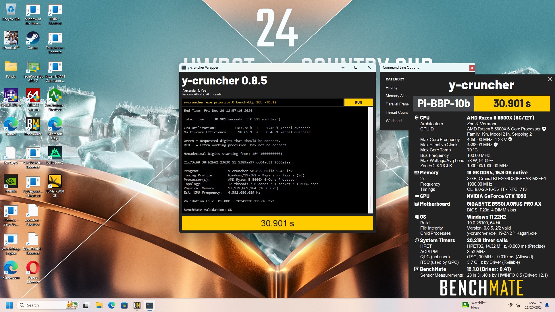This screenshot has height=312, width=555.
Task: Open the notification bell icon
Action: point(547,305)
